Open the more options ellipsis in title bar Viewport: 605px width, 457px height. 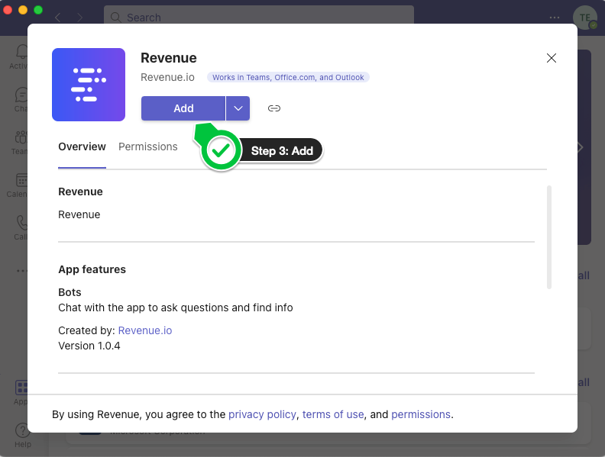pos(555,18)
